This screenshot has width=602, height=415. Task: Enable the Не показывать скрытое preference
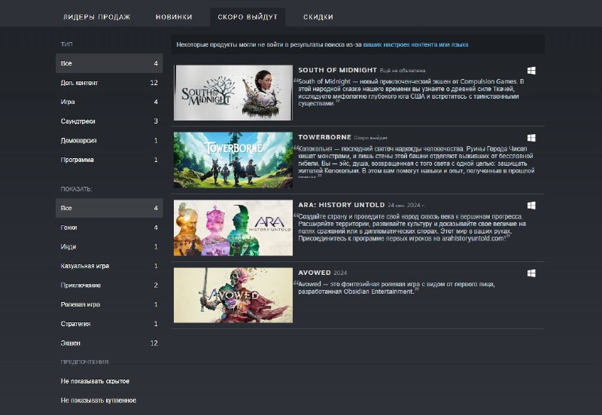(x=95, y=381)
